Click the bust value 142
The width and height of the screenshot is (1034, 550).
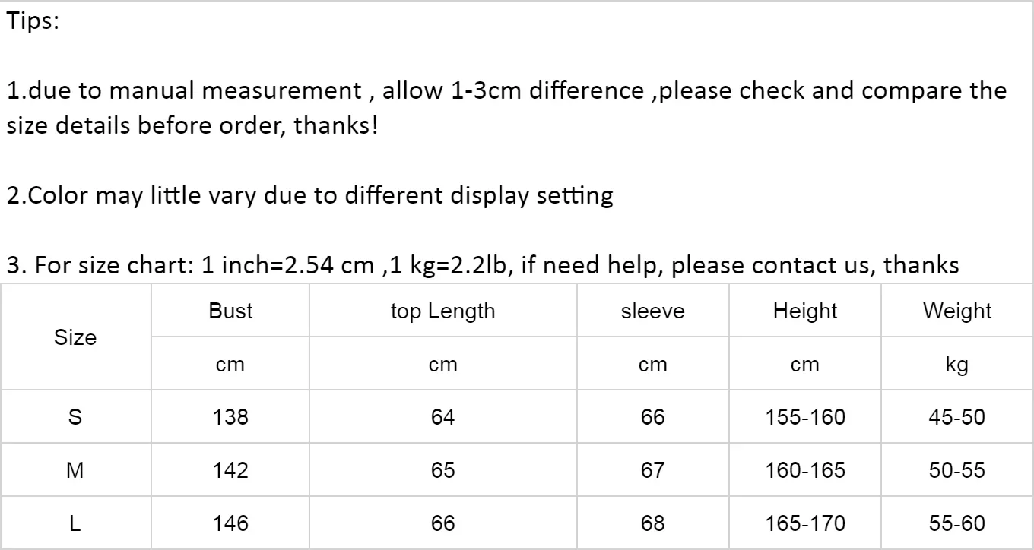point(230,470)
